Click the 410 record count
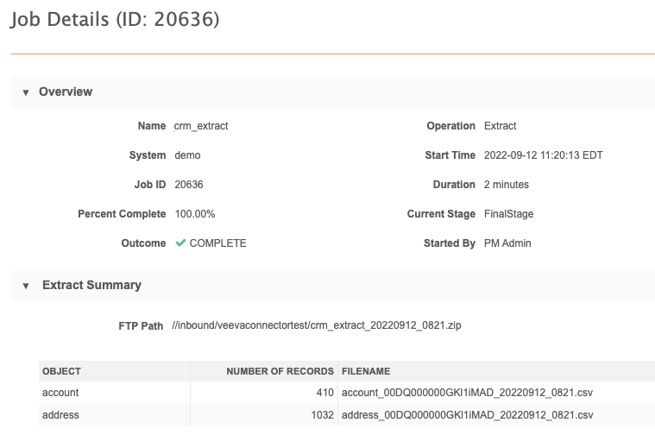The height and width of the screenshot is (435, 655). coord(324,393)
